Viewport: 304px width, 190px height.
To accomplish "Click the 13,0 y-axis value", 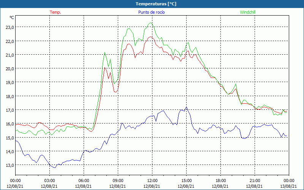I will 10,165.
